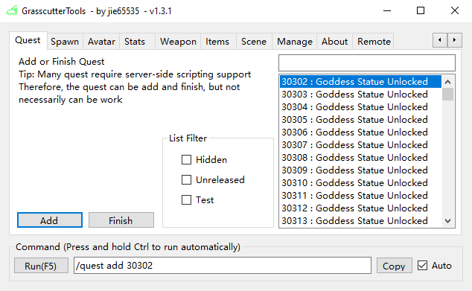The height and width of the screenshot is (291, 472).
Task: Enable the Unreleased list filter checkbox
Action: [x=186, y=179]
